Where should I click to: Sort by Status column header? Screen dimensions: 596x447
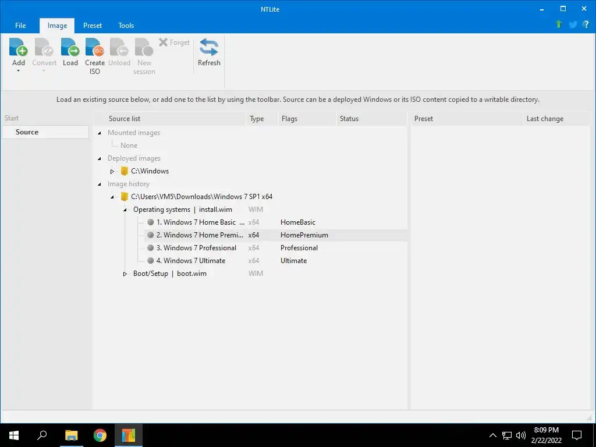371,119
